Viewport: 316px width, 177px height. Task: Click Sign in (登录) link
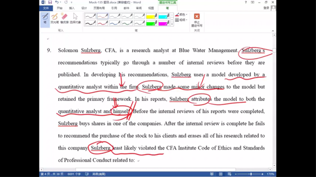[266, 8]
